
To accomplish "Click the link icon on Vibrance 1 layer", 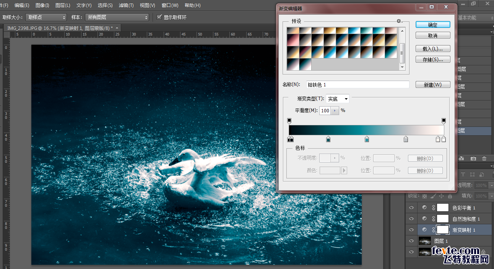I will pyautogui.click(x=433, y=219).
